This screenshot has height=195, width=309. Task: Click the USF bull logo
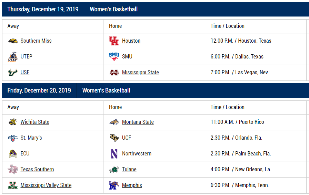tap(13, 73)
